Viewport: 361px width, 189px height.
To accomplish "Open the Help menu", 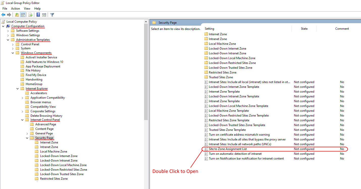I will [x=37, y=9].
